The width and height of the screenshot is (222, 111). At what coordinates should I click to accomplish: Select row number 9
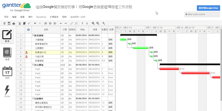click(21, 69)
